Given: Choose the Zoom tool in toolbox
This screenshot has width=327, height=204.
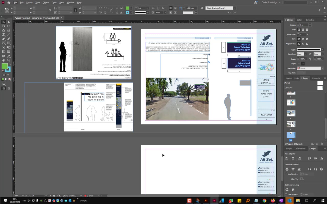Looking at the screenshot, I should (x=8, y=60).
